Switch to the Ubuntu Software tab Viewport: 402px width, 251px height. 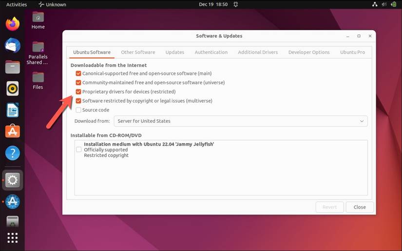click(x=92, y=52)
